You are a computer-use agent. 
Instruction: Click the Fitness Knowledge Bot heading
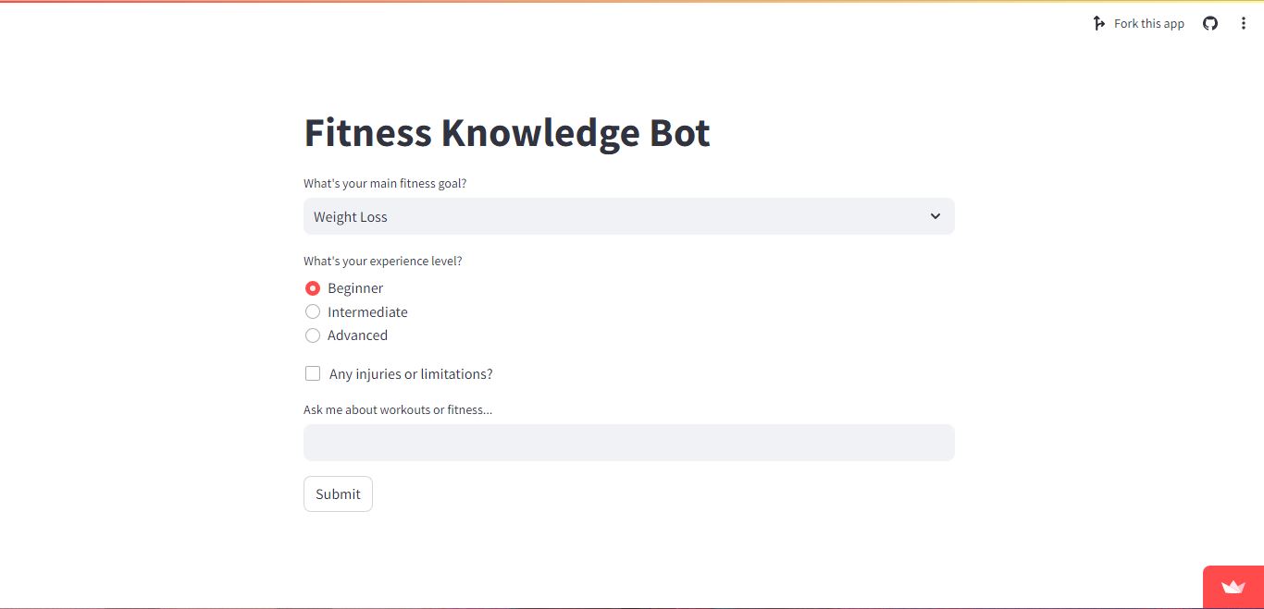[x=507, y=133]
